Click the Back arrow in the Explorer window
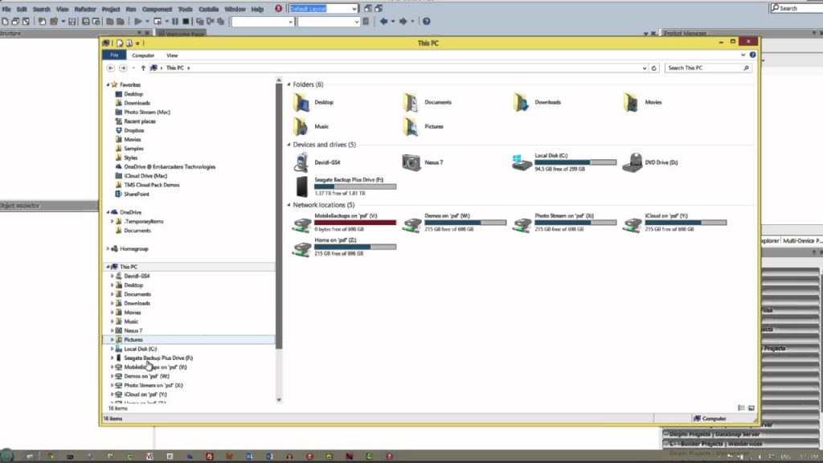 pos(109,68)
